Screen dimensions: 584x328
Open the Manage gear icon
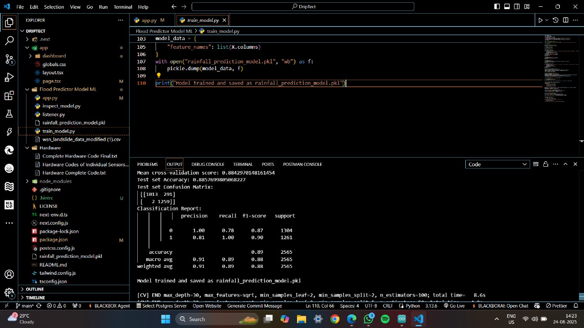[x=9, y=293]
